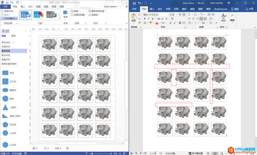Image resolution: width=257 pixels, height=155 pixels.
Task: Toggle underline formatting in Word
Action: click(x=152, y=19)
